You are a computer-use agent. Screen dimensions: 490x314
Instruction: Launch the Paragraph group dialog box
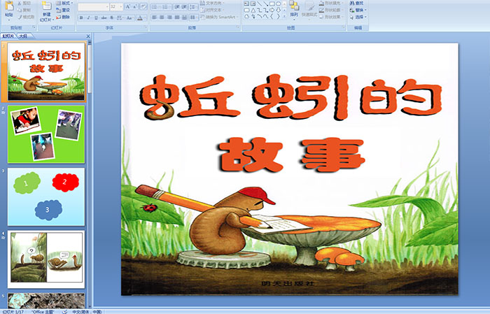point(238,27)
